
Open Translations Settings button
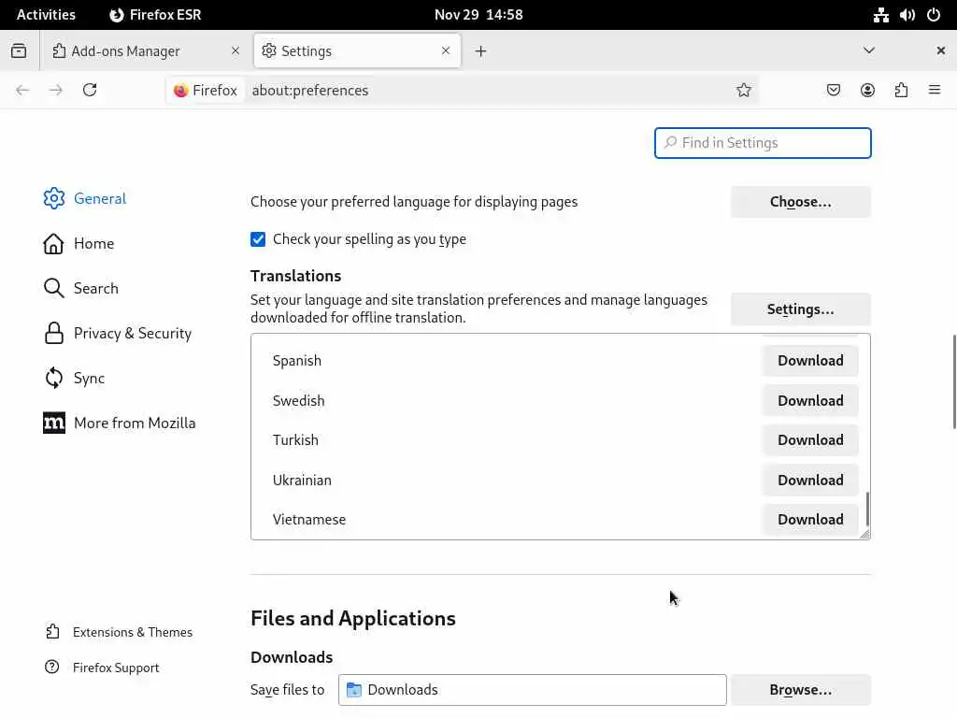(x=800, y=309)
